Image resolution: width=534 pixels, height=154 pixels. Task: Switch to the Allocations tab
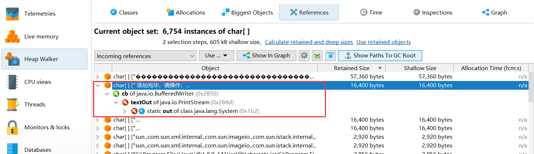[x=186, y=12]
